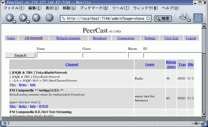Open the ファイル(F) menu
The image size is (208, 127).
pos(14,8)
